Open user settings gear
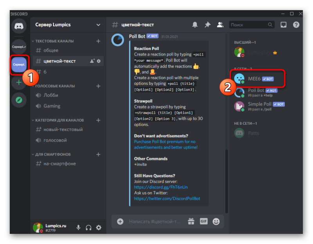The width and height of the screenshot is (313, 244). tap(99, 228)
